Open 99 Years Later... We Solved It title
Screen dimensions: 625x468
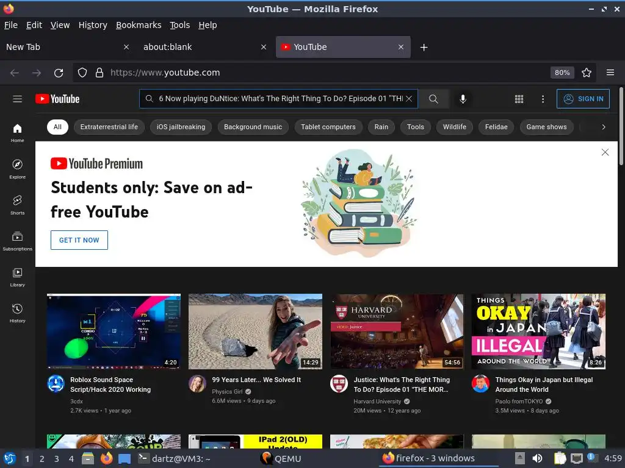(x=256, y=380)
